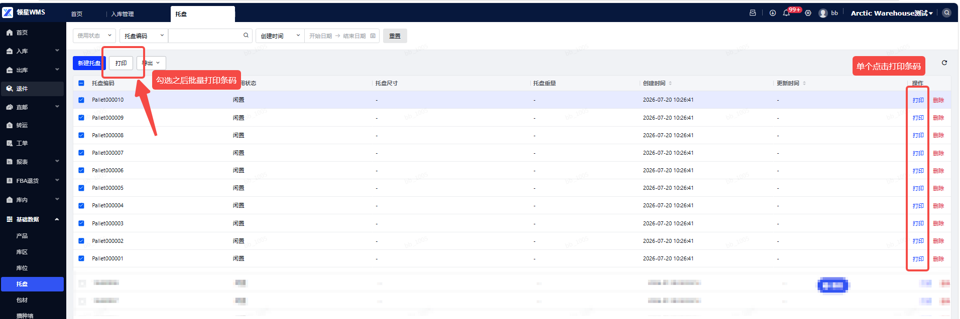Uncheck the Pallet000005 row checkbox
960x319 pixels.
81,188
